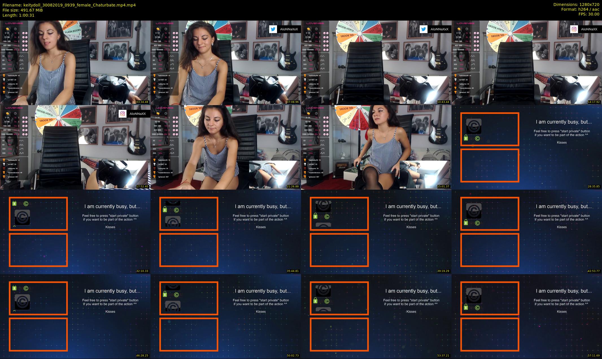Image resolution: width=602 pixels, height=359 pixels.
Task: Click Lovense logo in 03:34.48 thumbnail
Action: 14,23
